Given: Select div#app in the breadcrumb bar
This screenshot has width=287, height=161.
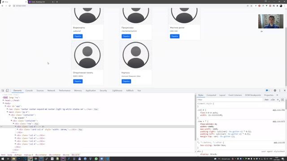Looking at the screenshot, I should [x=18, y=155].
